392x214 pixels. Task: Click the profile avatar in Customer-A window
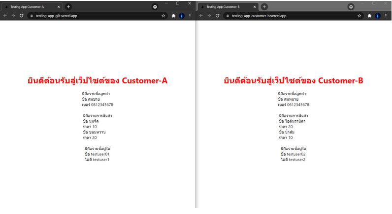pyautogui.click(x=182, y=16)
